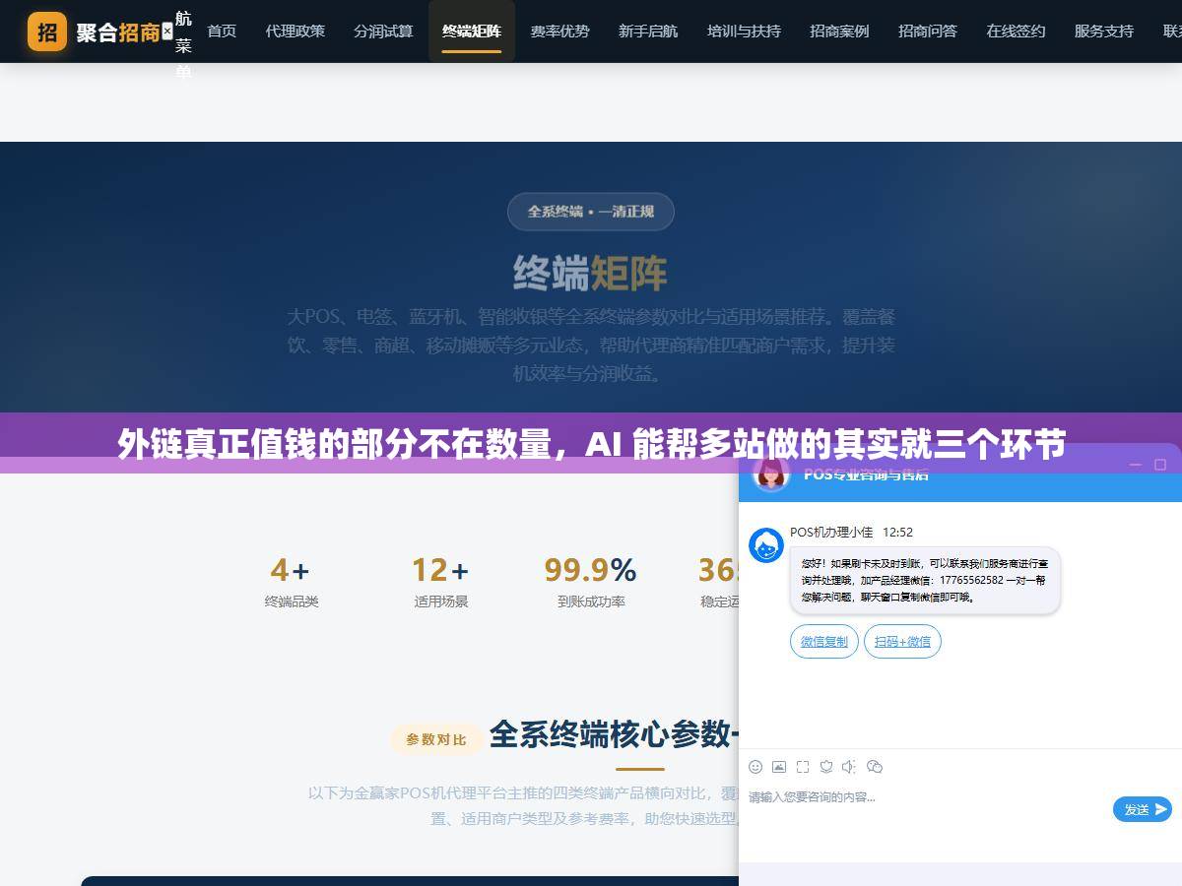Open the 新手启航 nav item
Viewport: 1182px width, 886px height.
(648, 32)
